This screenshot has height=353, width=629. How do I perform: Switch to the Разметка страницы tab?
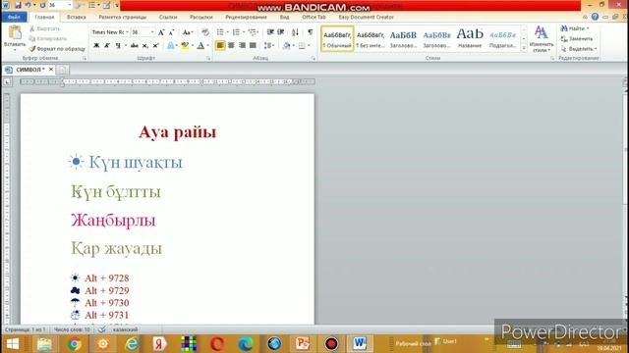click(x=122, y=18)
